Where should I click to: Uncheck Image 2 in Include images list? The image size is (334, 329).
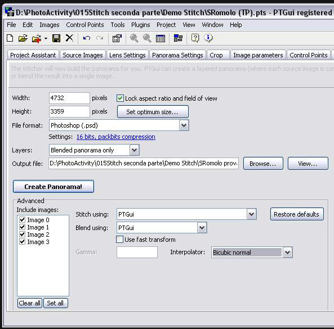tap(22, 234)
